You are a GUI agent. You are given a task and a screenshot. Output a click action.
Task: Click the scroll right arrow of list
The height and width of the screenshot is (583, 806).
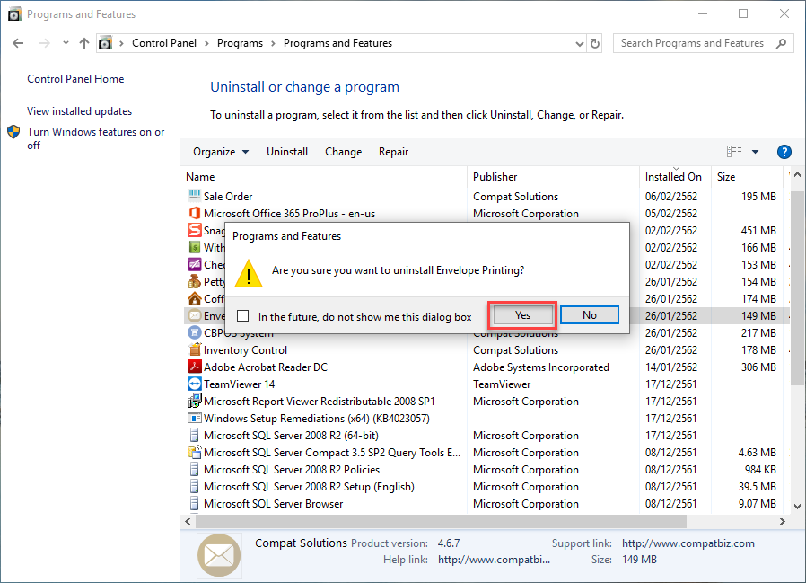(x=783, y=521)
